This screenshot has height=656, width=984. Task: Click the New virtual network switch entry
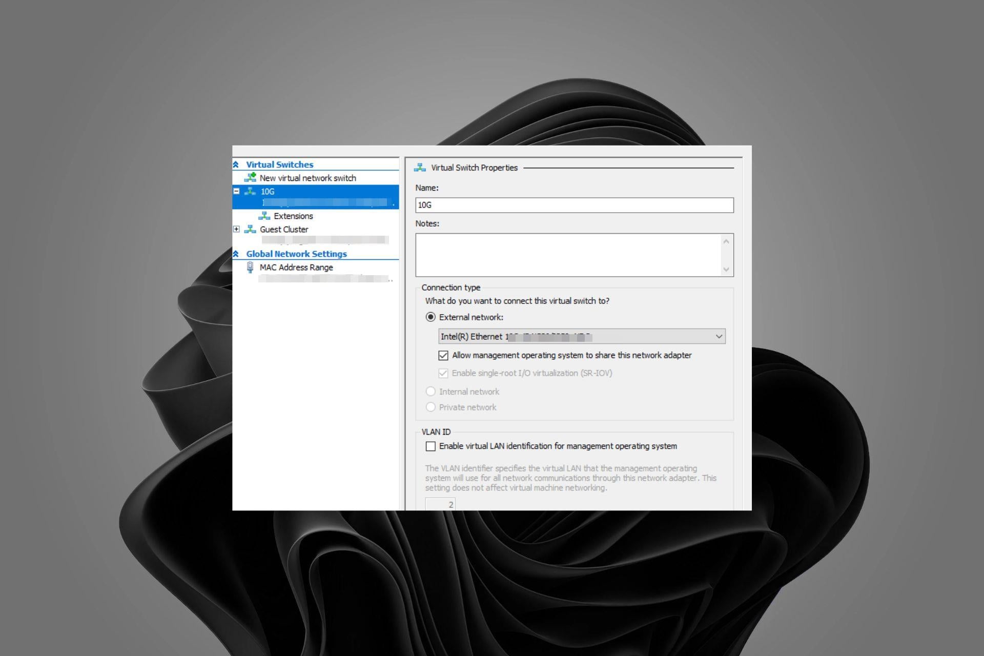click(307, 178)
